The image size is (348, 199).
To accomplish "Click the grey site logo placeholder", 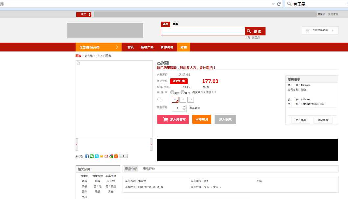I will tap(105, 30).
